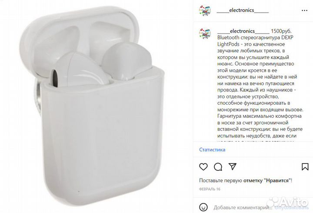Click the Добавьте комментарий input field

(x=243, y=208)
